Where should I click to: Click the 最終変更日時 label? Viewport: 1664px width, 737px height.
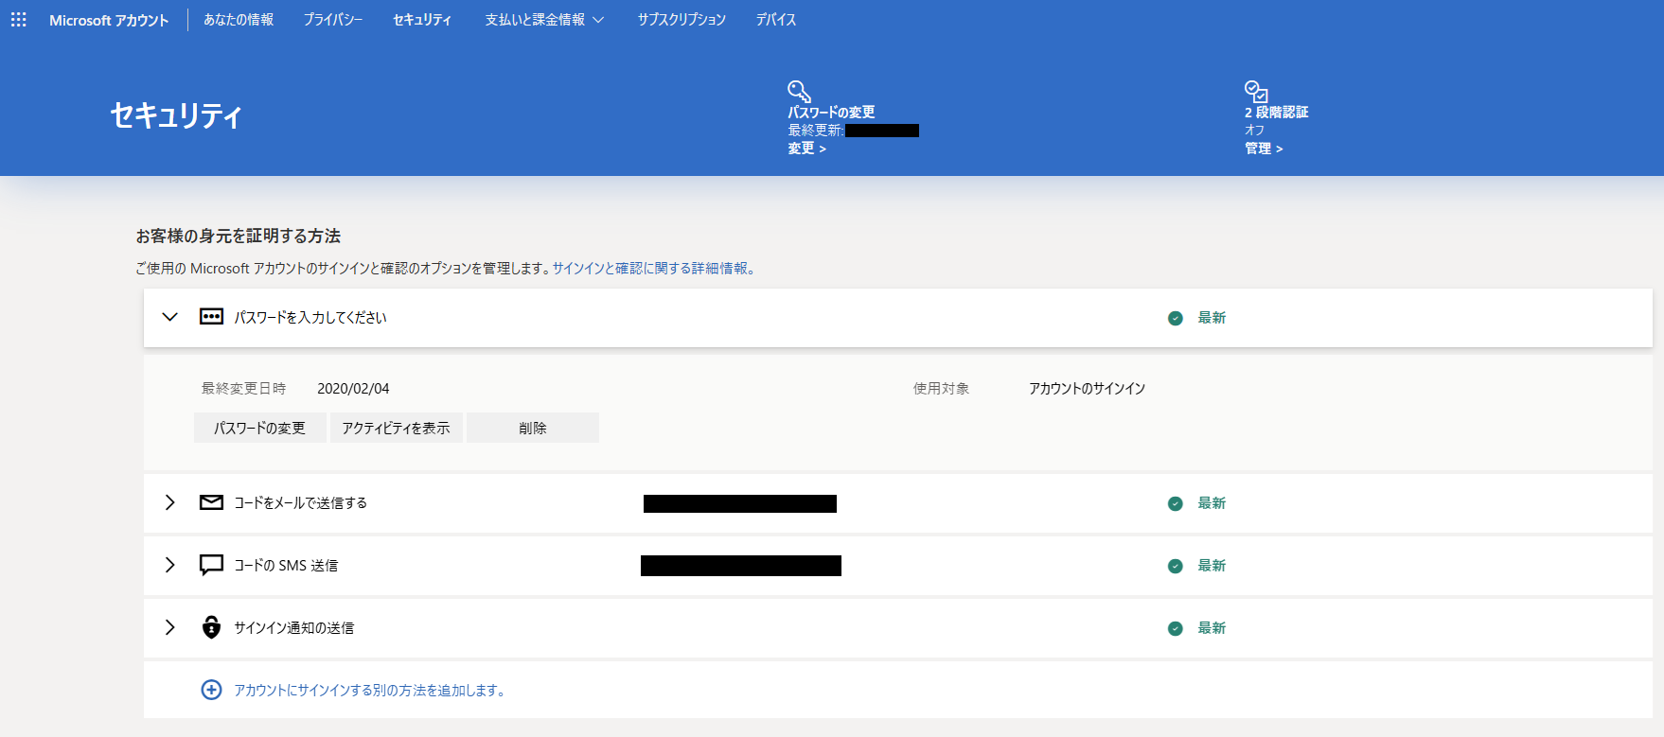pyautogui.click(x=243, y=389)
